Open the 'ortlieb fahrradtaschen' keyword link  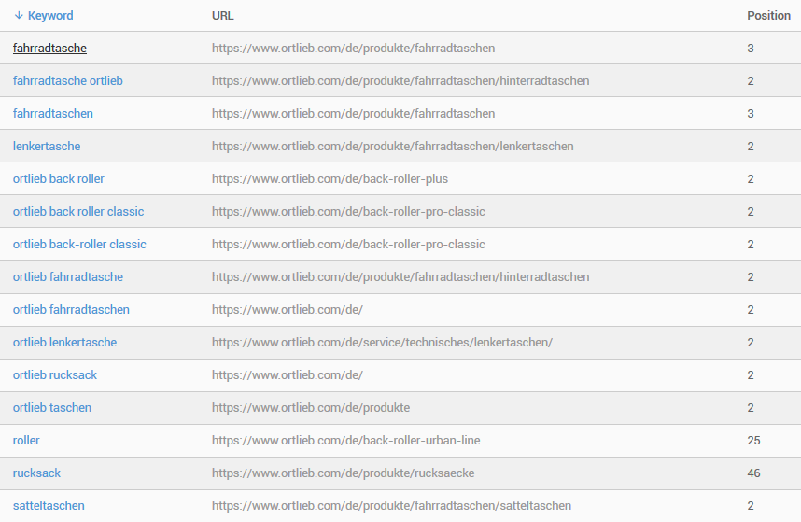tap(71, 309)
